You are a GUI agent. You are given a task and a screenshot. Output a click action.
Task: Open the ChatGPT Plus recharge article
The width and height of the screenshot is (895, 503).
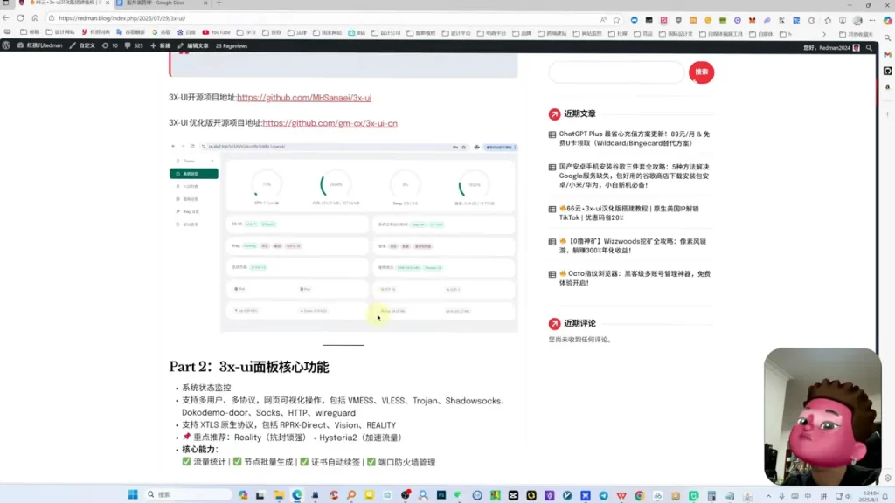(635, 139)
